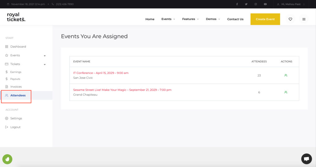View attendees of Sesame Street Live event

coord(285,92)
